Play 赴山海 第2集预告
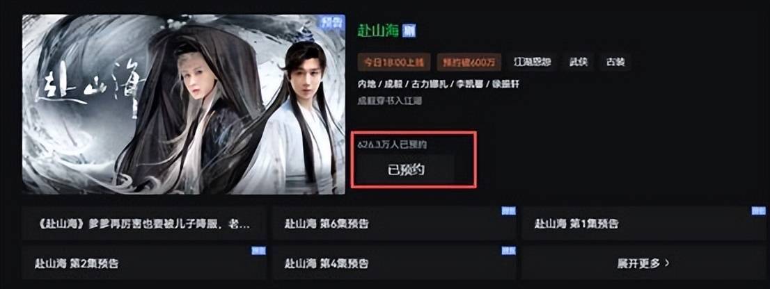This screenshot has width=770, height=289. (144, 263)
